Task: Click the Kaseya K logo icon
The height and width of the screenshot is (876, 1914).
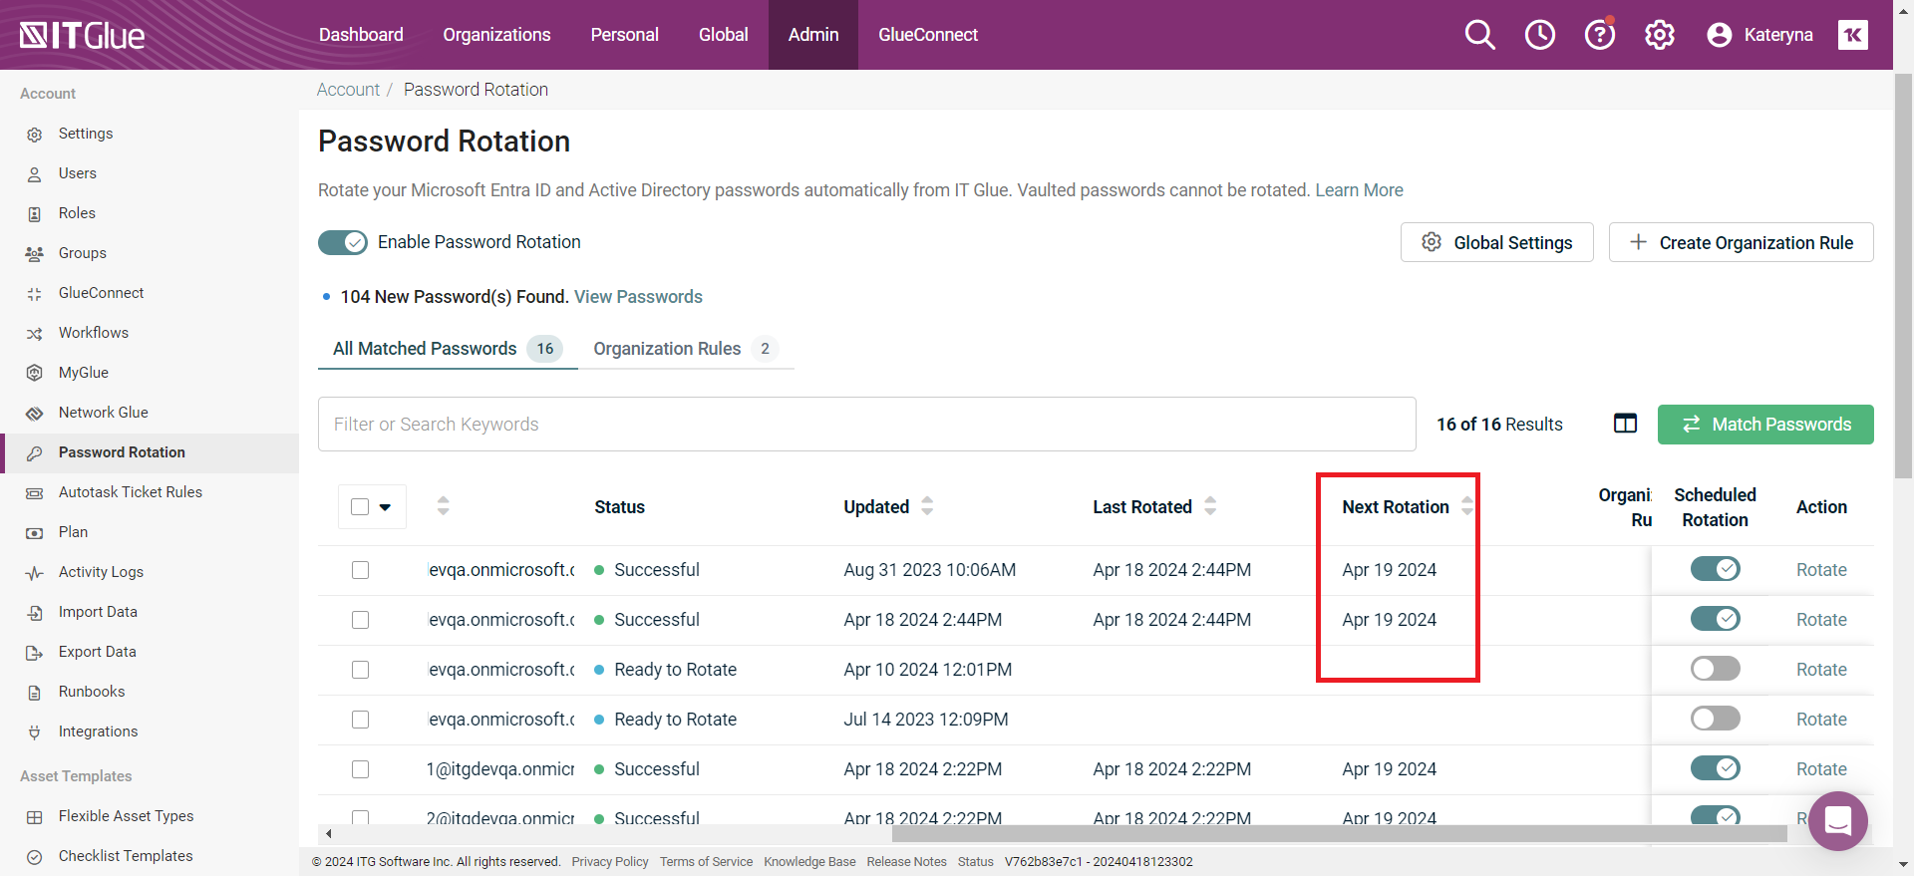Action: point(1852,35)
